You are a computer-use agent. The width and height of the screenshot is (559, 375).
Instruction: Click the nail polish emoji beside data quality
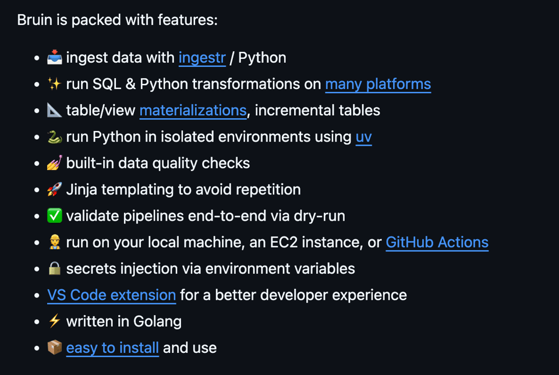(x=55, y=163)
